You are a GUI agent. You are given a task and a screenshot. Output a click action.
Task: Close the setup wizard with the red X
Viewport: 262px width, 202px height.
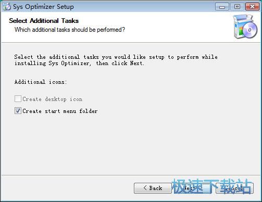252,7
